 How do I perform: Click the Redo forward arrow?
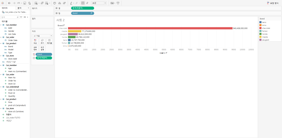[x=14, y=3]
